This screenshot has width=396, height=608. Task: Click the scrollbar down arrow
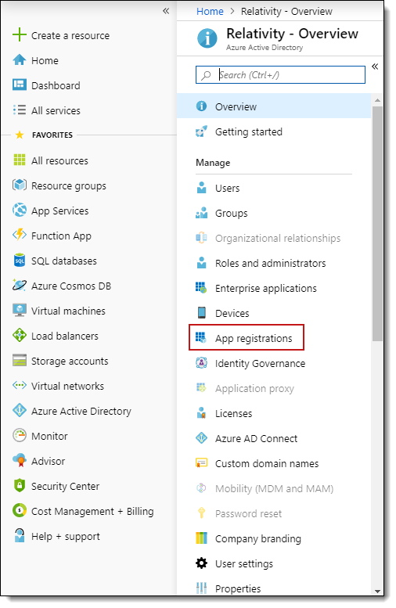click(x=377, y=591)
